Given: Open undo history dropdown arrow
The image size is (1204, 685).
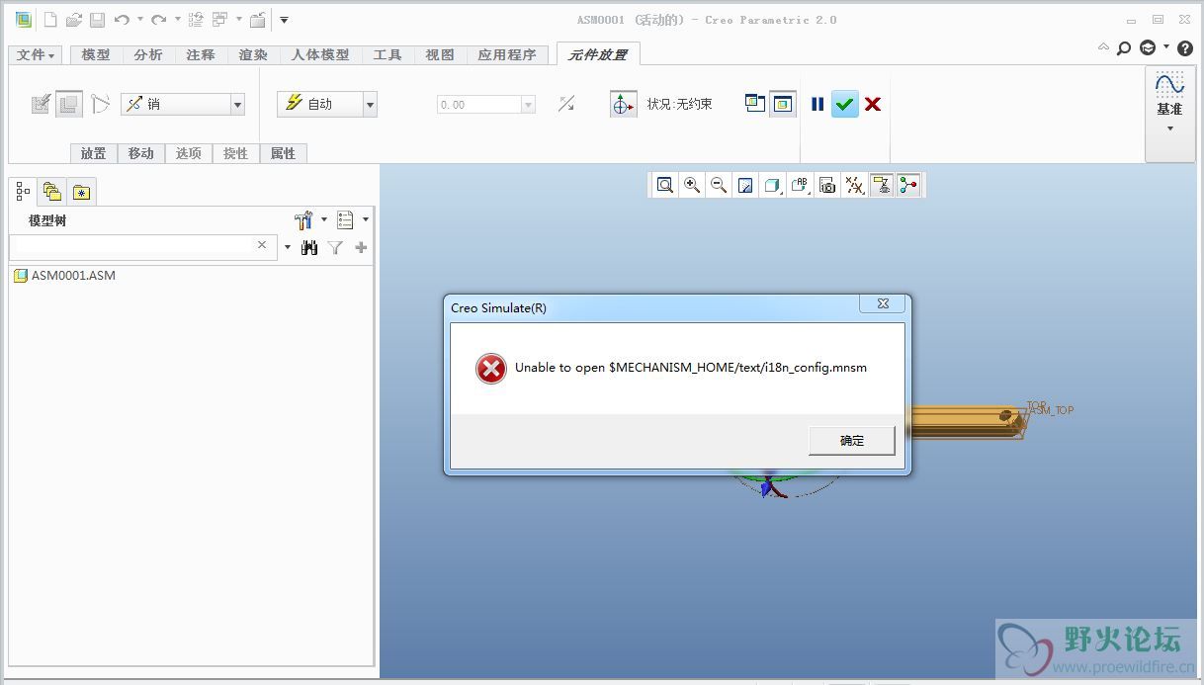Looking at the screenshot, I should click(x=139, y=20).
